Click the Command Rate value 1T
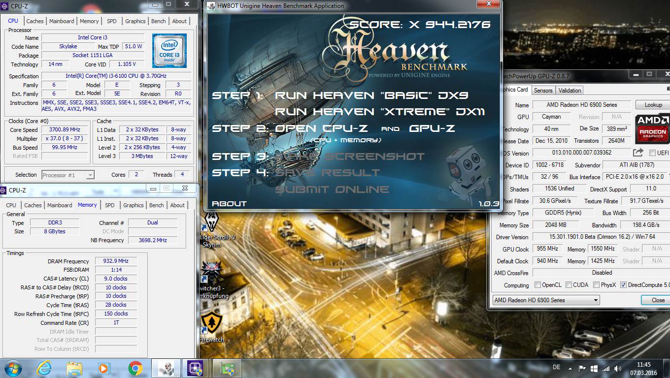Screen dimensions: 670x378 116,323
